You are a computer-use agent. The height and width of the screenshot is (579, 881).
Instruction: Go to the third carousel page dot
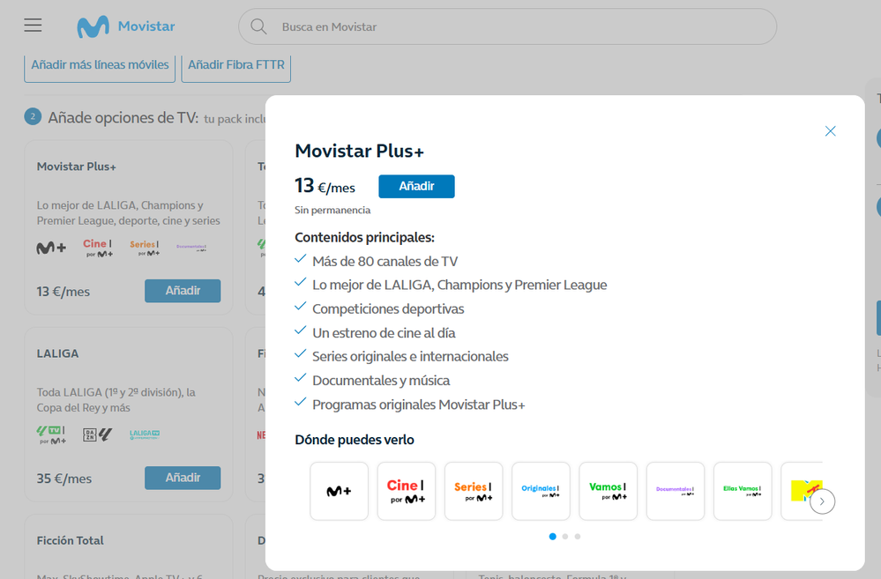coord(578,536)
